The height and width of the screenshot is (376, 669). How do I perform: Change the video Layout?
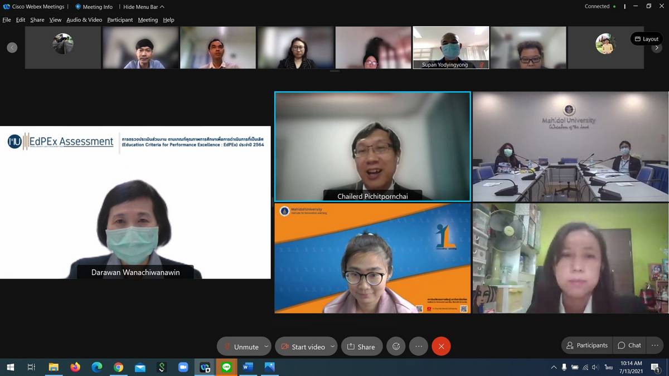pos(646,39)
